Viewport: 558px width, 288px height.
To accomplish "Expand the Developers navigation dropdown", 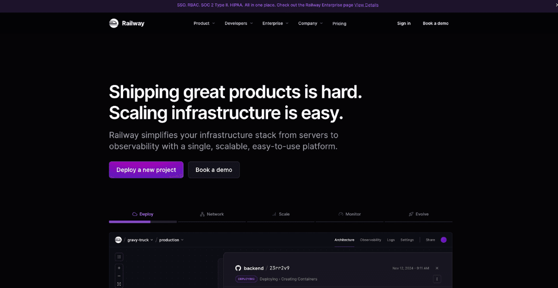I will [238, 23].
